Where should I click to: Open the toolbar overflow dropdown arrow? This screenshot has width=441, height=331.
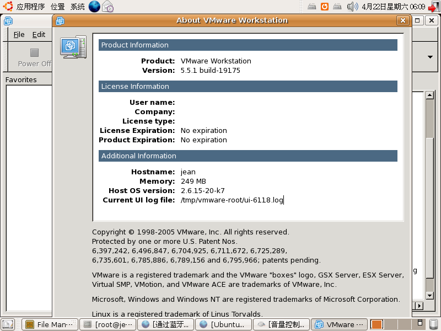[x=430, y=57]
